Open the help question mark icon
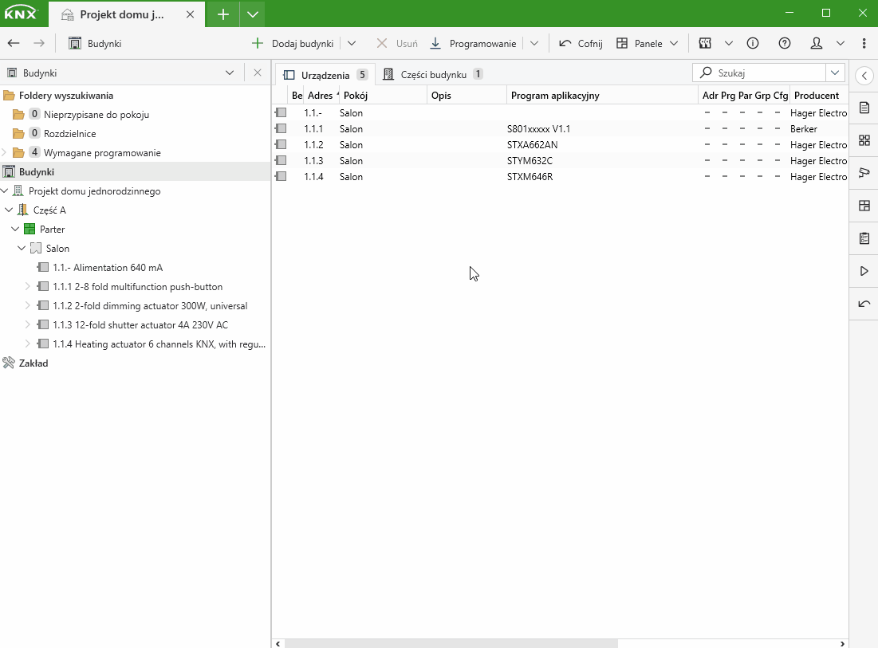The height and width of the screenshot is (648, 878). click(785, 44)
